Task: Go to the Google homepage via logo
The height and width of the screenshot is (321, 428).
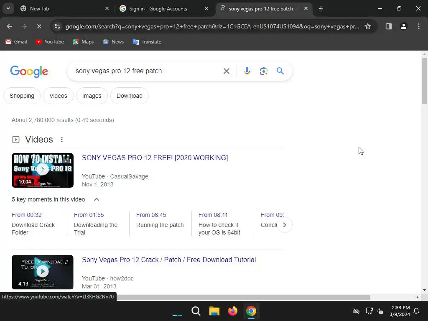Action: [x=29, y=71]
